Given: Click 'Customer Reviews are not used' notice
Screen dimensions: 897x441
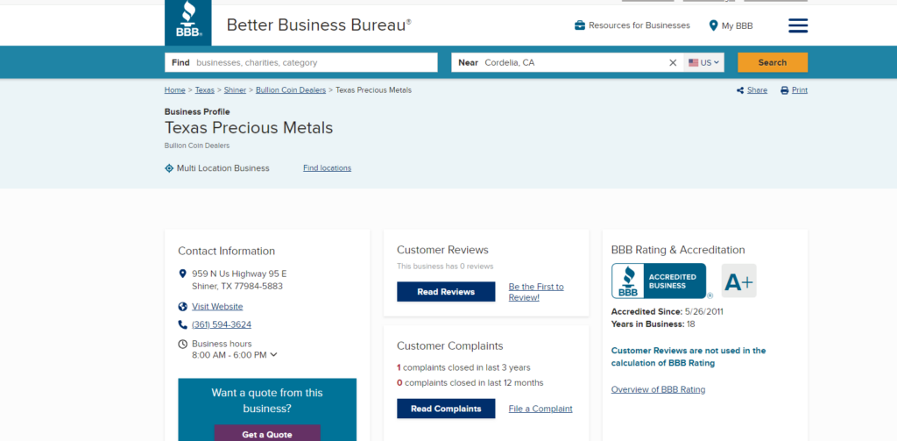Looking at the screenshot, I should pyautogui.click(x=689, y=357).
